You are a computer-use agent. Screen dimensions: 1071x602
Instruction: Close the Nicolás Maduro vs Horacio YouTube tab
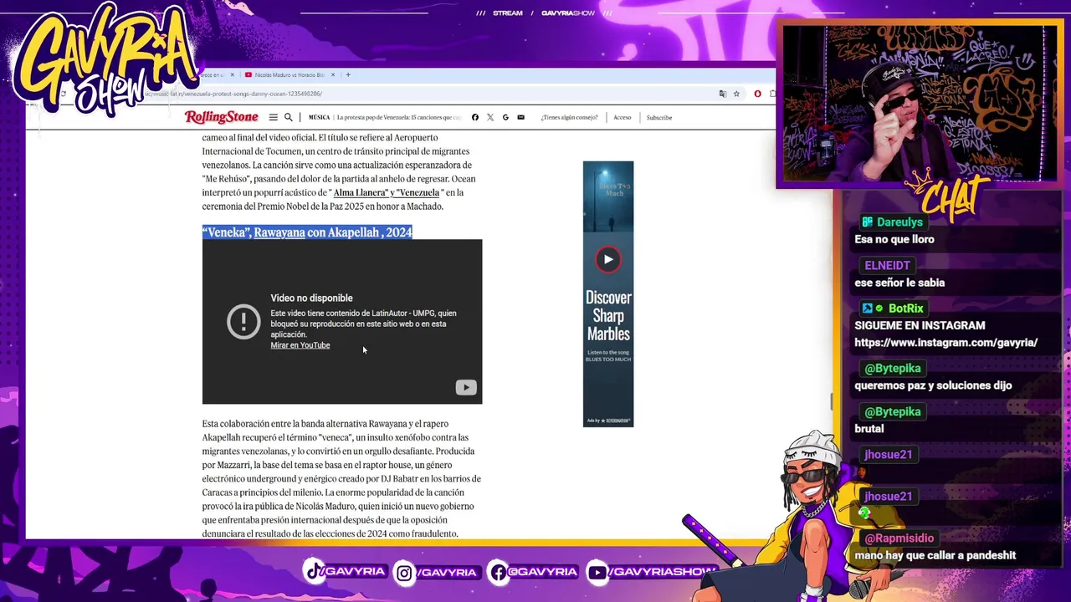click(x=333, y=74)
